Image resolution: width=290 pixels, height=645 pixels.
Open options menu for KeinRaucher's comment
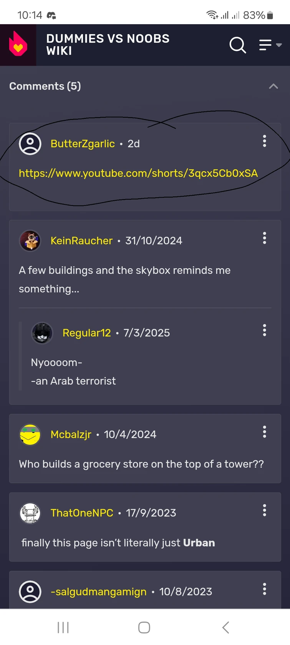[264, 238]
